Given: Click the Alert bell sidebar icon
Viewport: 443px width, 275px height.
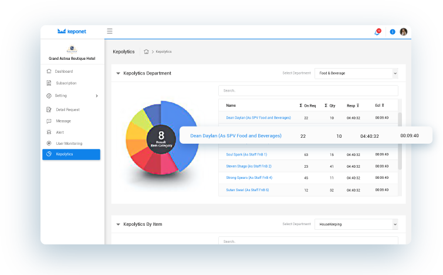Looking at the screenshot, I should pos(49,132).
